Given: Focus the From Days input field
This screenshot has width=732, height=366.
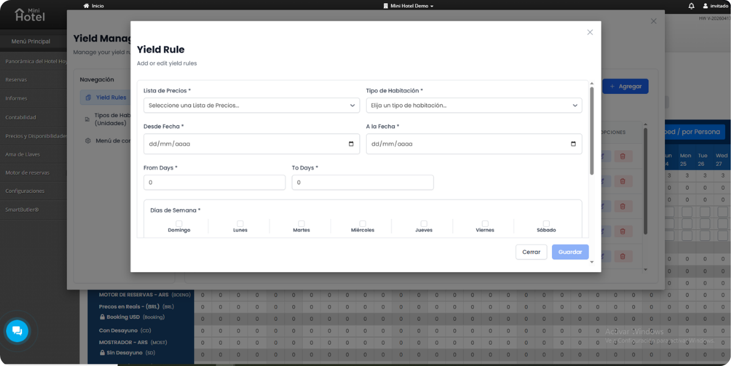Looking at the screenshot, I should (x=215, y=182).
